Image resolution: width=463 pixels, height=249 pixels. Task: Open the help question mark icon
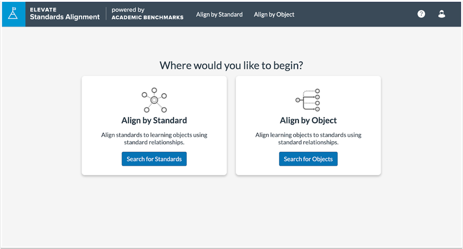[x=421, y=14]
